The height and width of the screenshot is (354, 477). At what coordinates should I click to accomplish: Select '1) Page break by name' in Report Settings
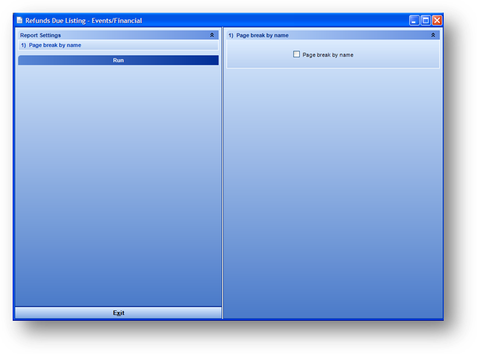(118, 45)
